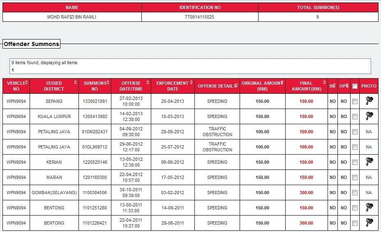Click the PHOTO column header
Image resolution: width=381 pixels, height=232 pixels.
[369, 86]
